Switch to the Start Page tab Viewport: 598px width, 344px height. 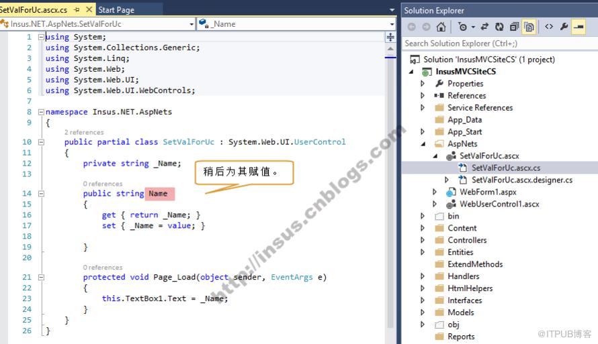coord(116,10)
